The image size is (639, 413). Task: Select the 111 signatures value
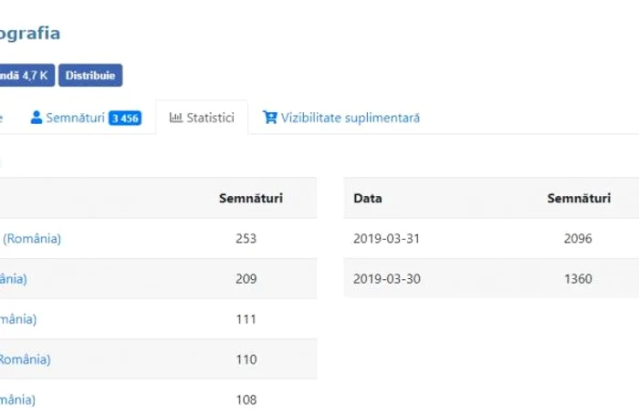[x=246, y=319]
